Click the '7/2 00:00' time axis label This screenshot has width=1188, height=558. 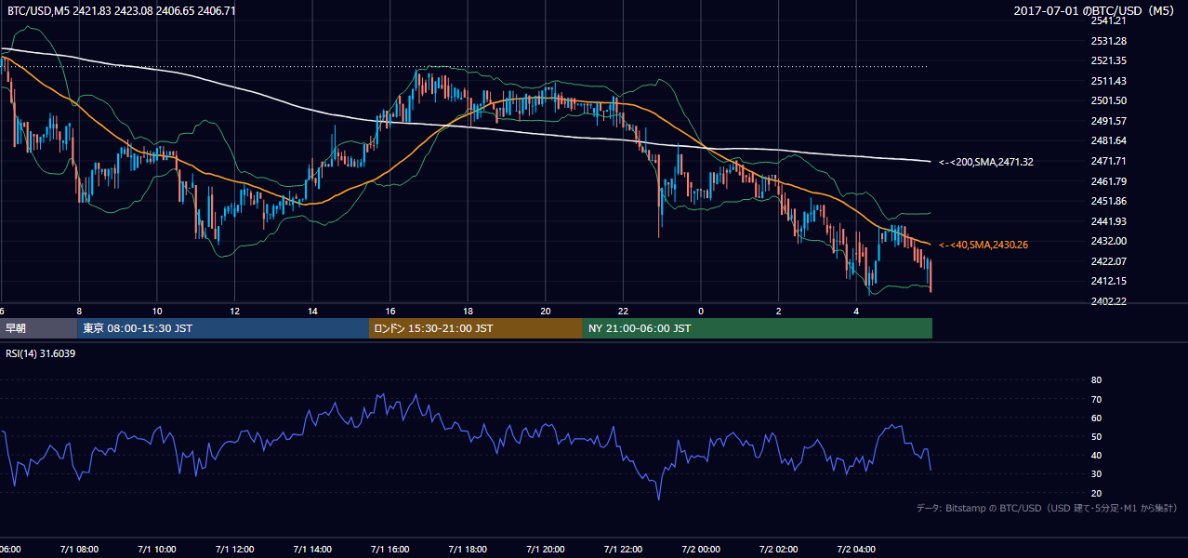[x=701, y=550]
